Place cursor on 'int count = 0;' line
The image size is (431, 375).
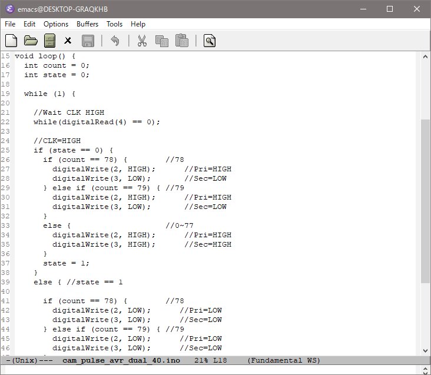pyautogui.click(x=57, y=65)
